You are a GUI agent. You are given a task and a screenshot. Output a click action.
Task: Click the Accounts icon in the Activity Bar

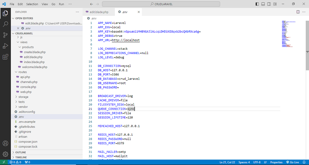tap(5, 144)
